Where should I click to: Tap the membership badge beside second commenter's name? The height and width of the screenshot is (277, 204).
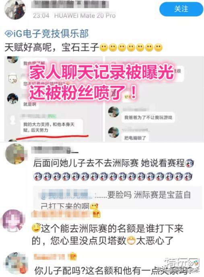pos(97,214)
